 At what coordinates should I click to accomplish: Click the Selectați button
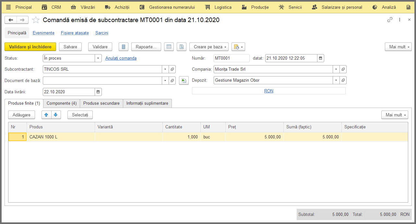click(x=80, y=115)
